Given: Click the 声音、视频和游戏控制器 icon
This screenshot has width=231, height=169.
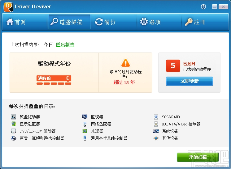Looking at the screenshot, I should coord(14,138).
